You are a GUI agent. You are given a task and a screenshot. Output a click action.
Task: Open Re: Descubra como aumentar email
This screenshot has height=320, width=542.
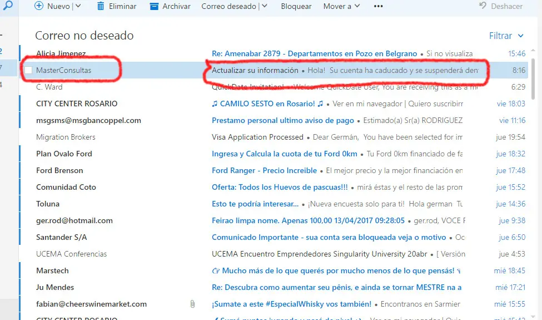click(336, 287)
